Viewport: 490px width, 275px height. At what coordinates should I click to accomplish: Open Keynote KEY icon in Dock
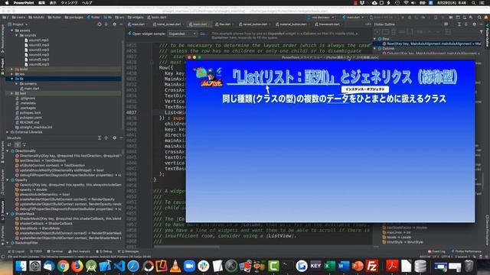315,267
